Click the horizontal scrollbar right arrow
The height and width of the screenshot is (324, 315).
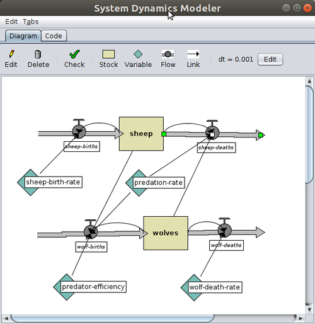pyautogui.click(x=301, y=318)
